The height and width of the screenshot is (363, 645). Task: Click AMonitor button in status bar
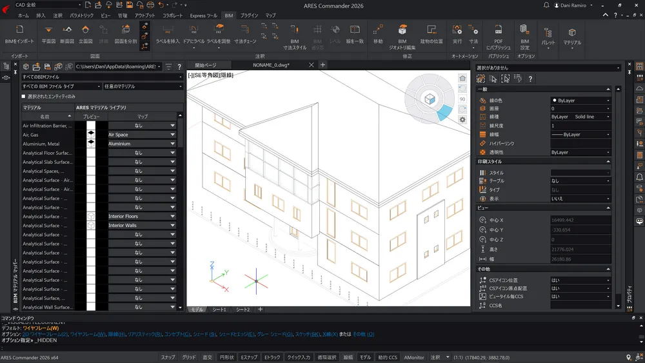pyautogui.click(x=414, y=357)
